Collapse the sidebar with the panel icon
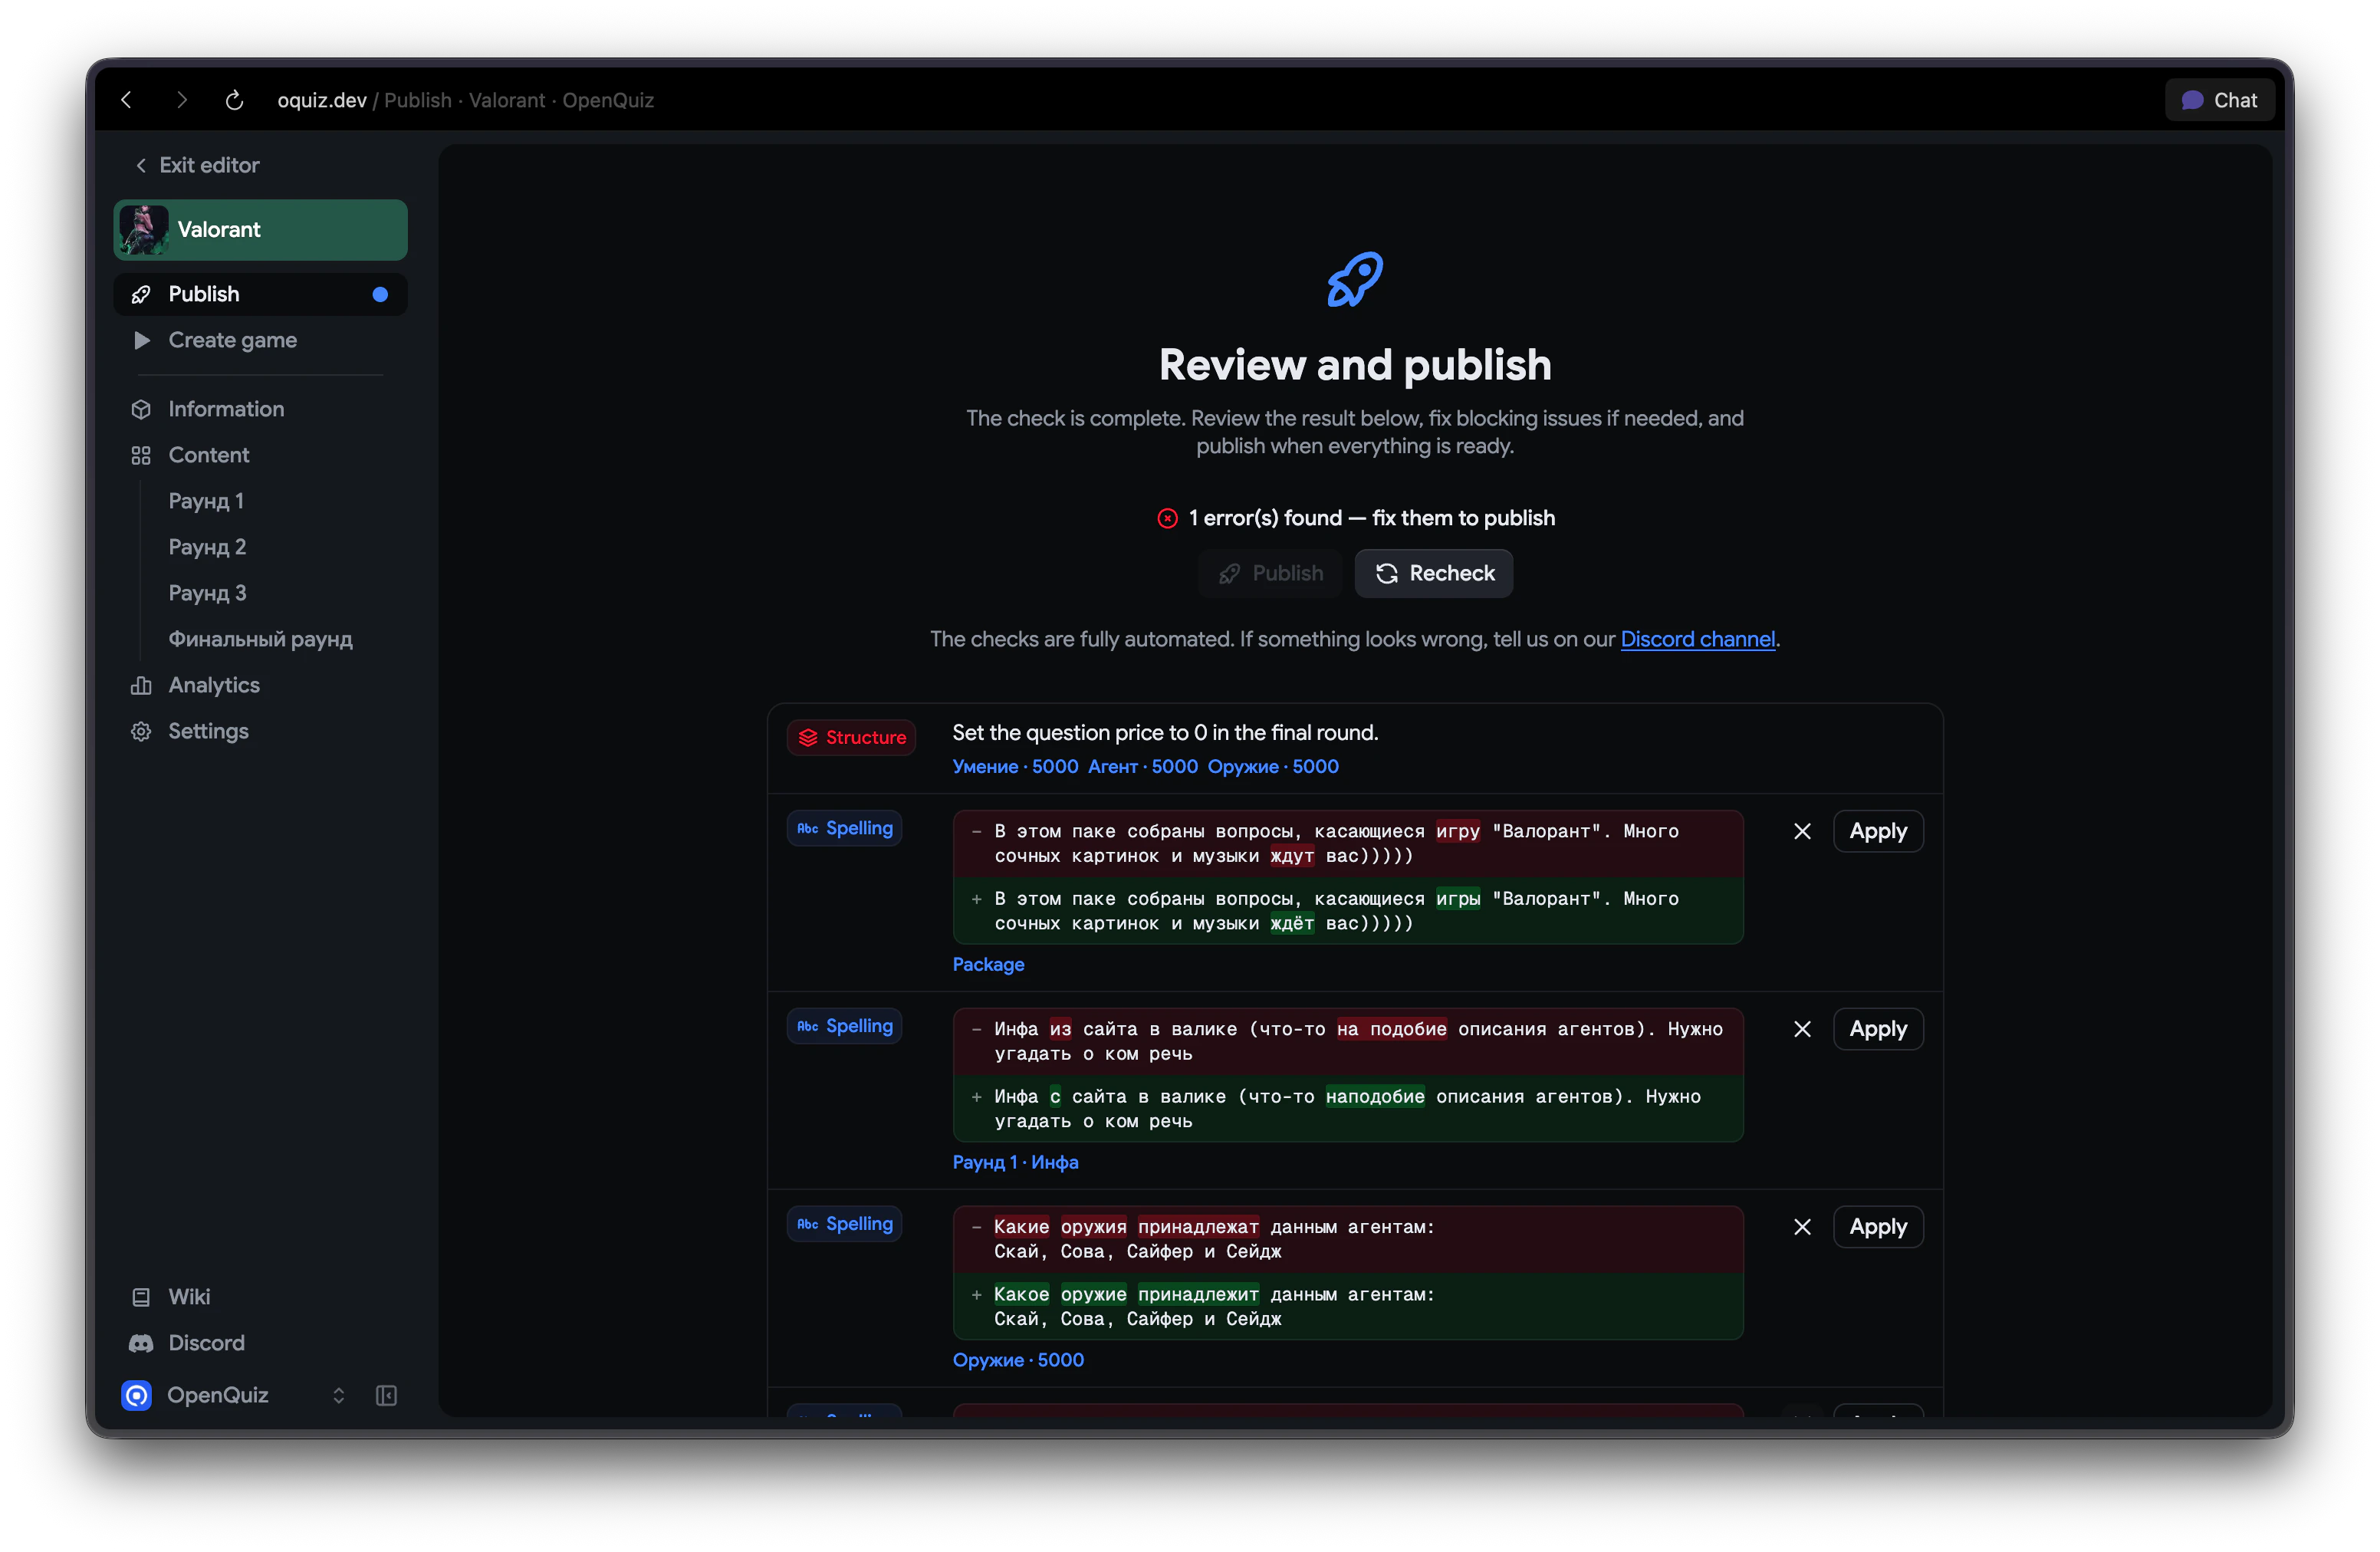This screenshot has height=1552, width=2380. (386, 1395)
